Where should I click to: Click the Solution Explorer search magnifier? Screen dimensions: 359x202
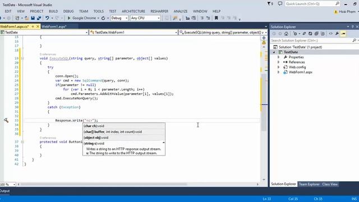click(355, 40)
